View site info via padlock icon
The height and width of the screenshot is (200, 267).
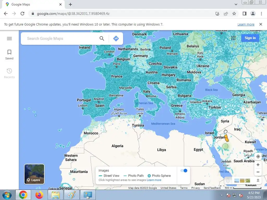tap(33, 14)
